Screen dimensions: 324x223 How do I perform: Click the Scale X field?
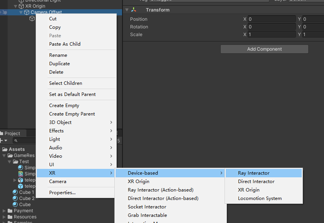(x=272, y=34)
